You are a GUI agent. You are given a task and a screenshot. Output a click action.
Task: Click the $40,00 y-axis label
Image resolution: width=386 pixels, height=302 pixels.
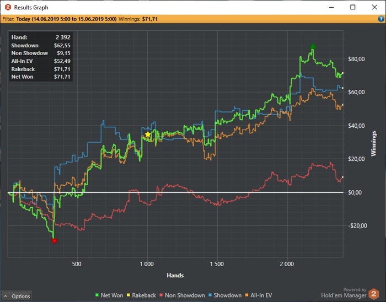coord(356,126)
